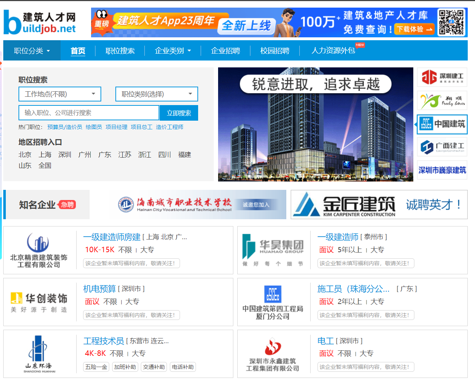
Task: Open 职位类别(选择) dropdown
Action: (x=157, y=94)
